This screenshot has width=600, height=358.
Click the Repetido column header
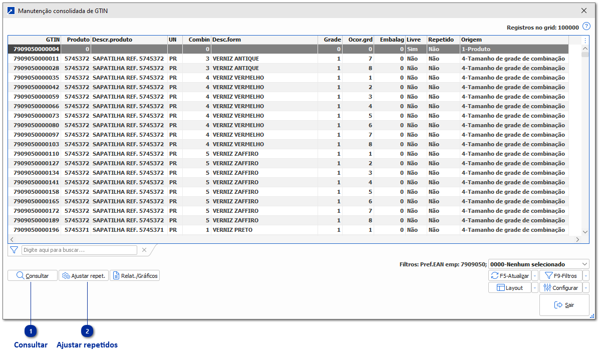coord(444,40)
